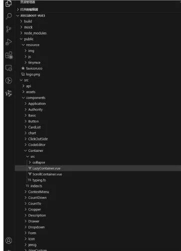Open the Search view in activity bar
The image size is (181, 251).
(x=8, y=16)
